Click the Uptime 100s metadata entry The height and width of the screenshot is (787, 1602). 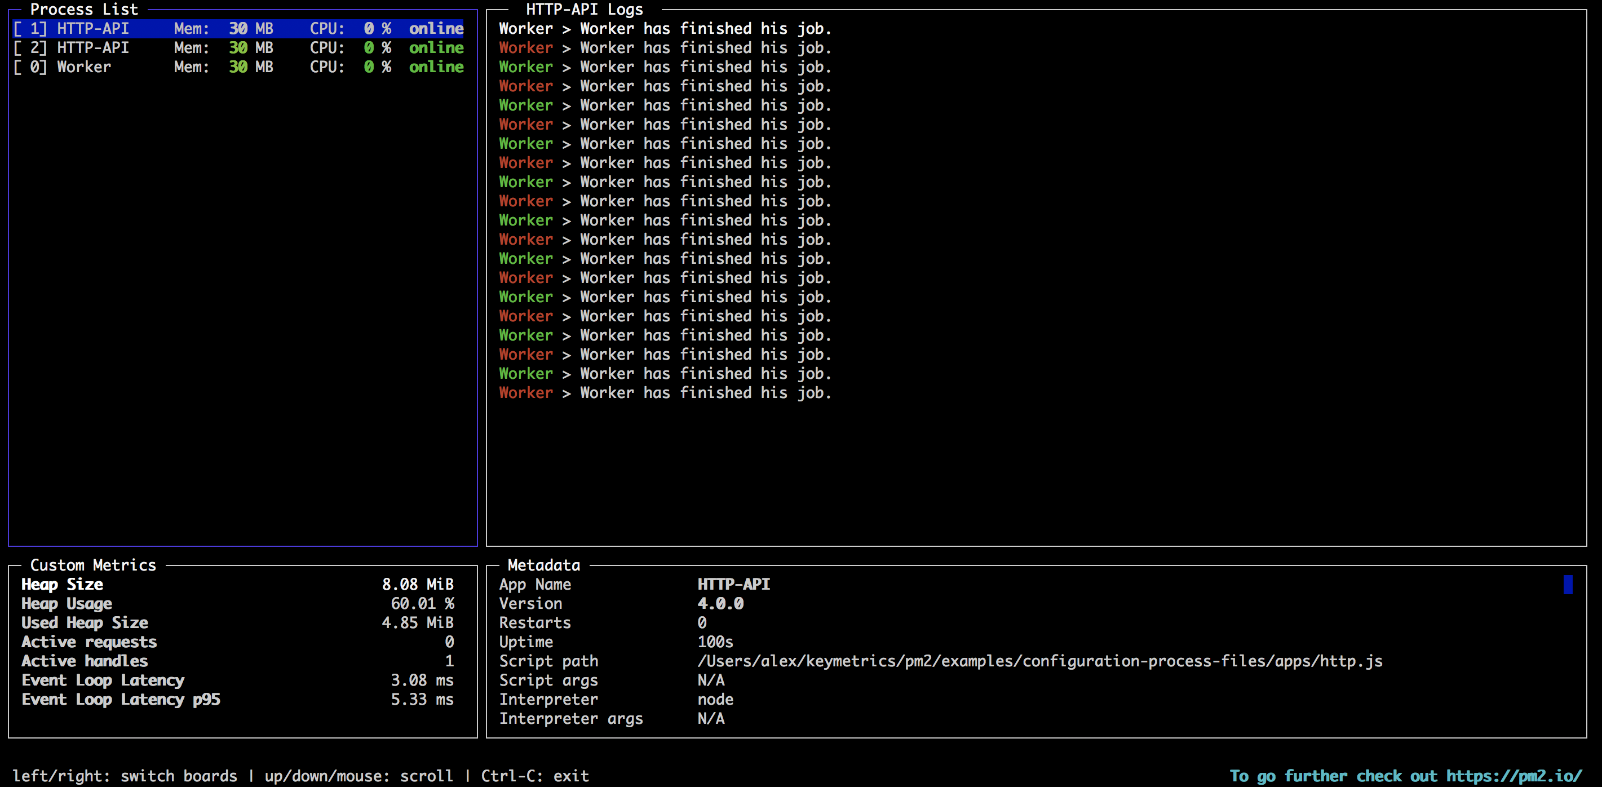tap(715, 642)
